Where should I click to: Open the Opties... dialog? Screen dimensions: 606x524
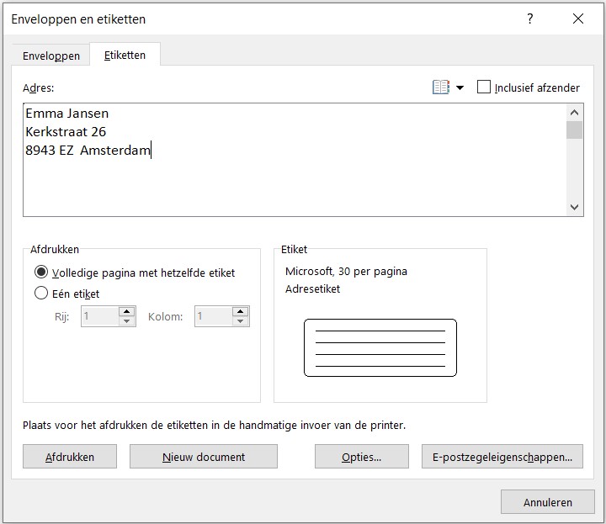[x=361, y=457]
